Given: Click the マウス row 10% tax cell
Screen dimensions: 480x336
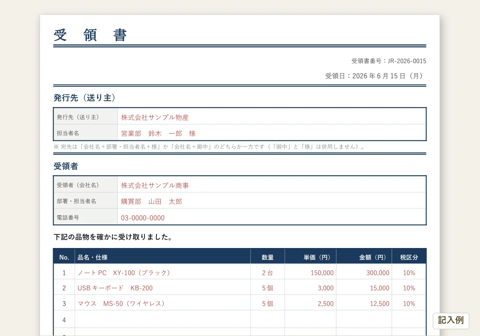Looking at the screenshot, I should click(x=409, y=303).
